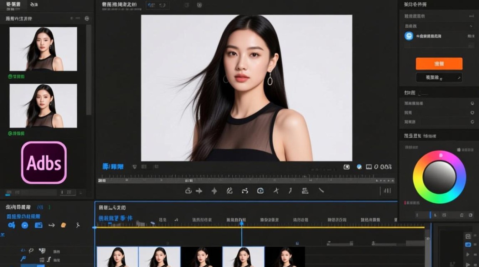Click the dark button with pencil below orange button
Image resolution: width=479 pixels, height=267 pixels.
[x=439, y=77]
